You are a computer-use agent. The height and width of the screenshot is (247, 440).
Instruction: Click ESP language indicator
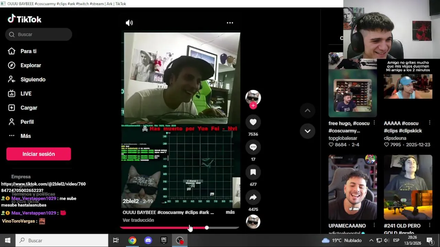396,240
